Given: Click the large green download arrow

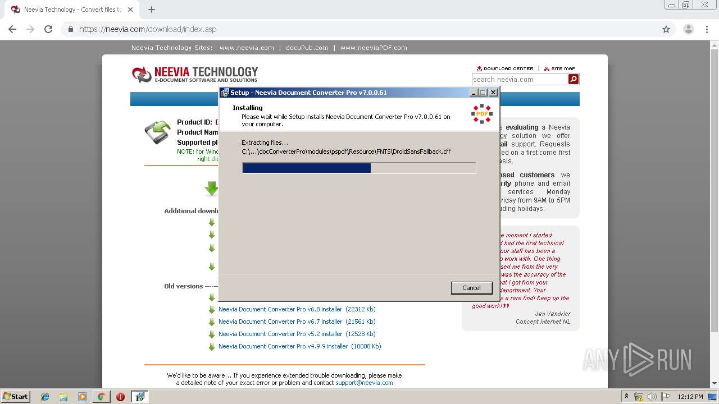Looking at the screenshot, I should tap(212, 189).
